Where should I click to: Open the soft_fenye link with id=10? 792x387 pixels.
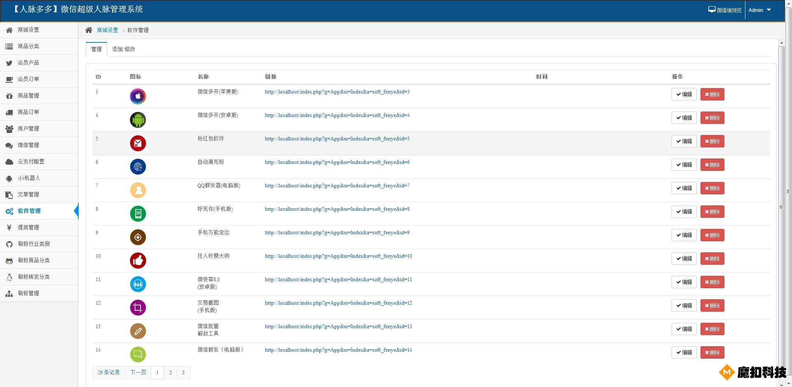338,256
